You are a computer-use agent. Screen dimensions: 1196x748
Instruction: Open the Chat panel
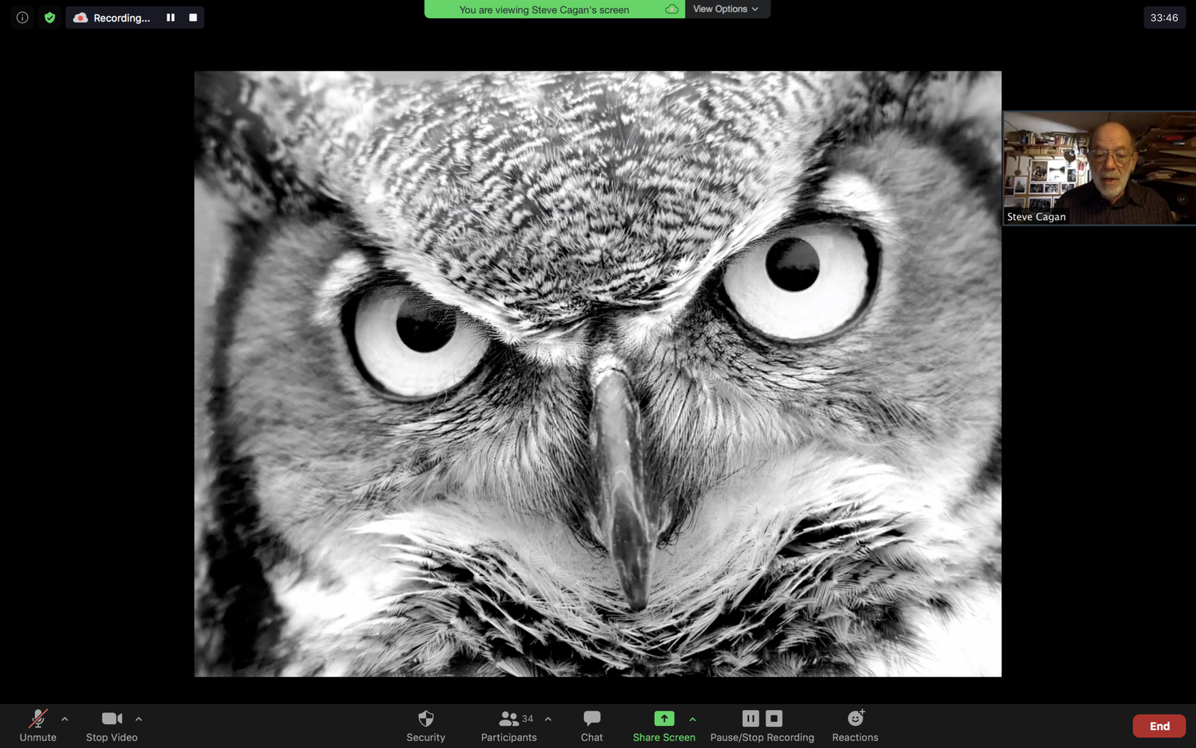(591, 725)
